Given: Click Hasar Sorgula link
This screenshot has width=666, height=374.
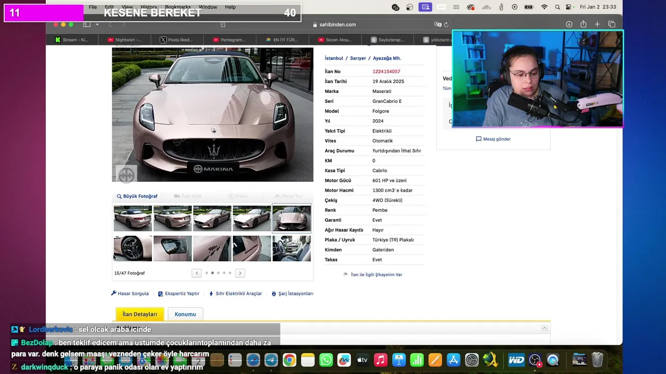Looking at the screenshot, I should click(130, 293).
